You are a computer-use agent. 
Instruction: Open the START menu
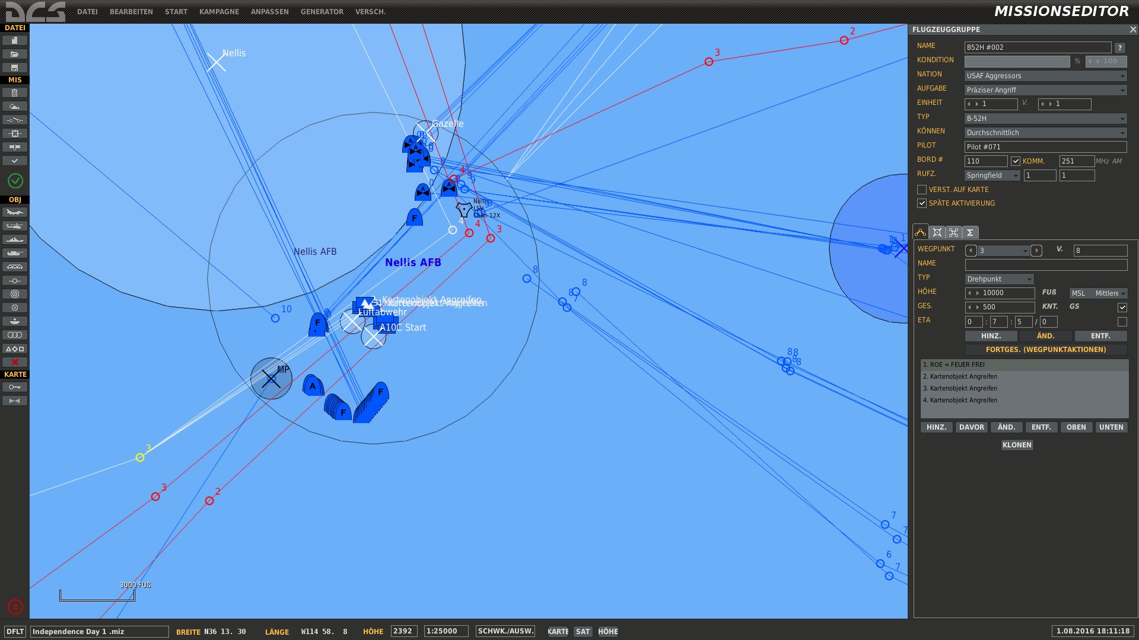click(x=176, y=12)
